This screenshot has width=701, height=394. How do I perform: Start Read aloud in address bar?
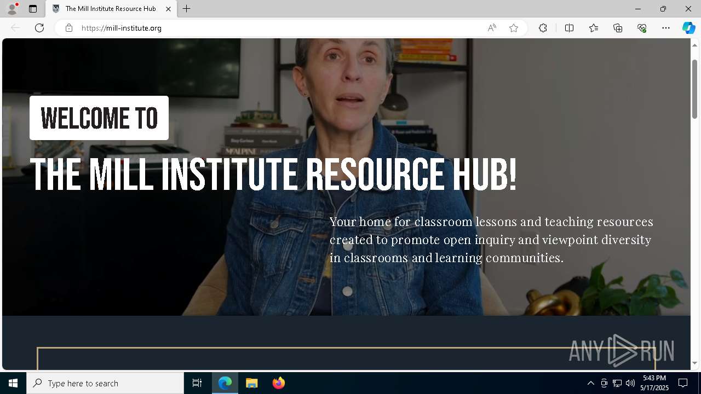492,28
